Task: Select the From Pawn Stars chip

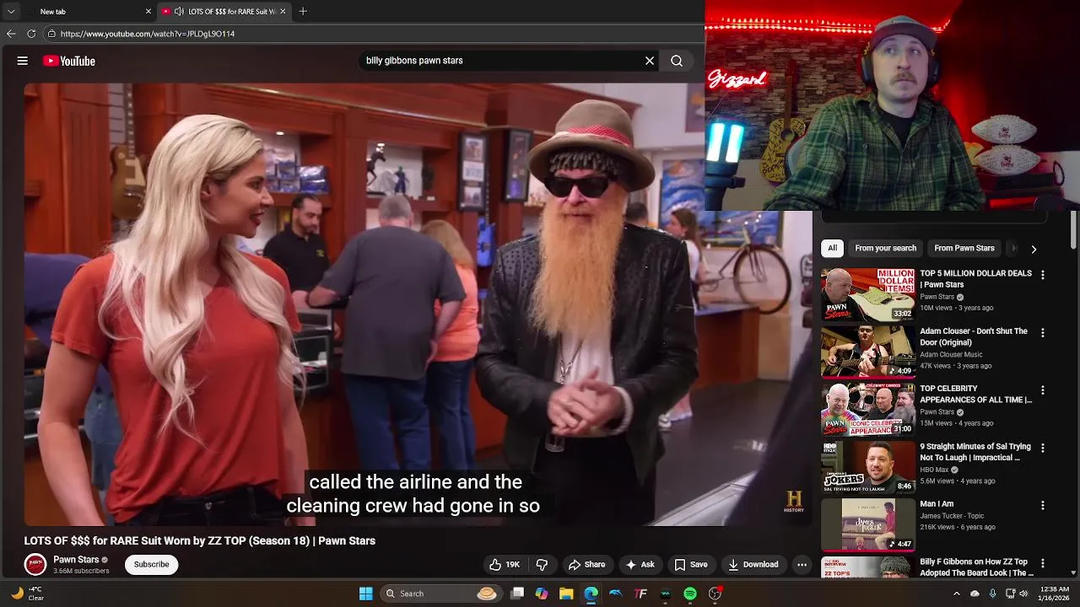Action: pos(964,248)
